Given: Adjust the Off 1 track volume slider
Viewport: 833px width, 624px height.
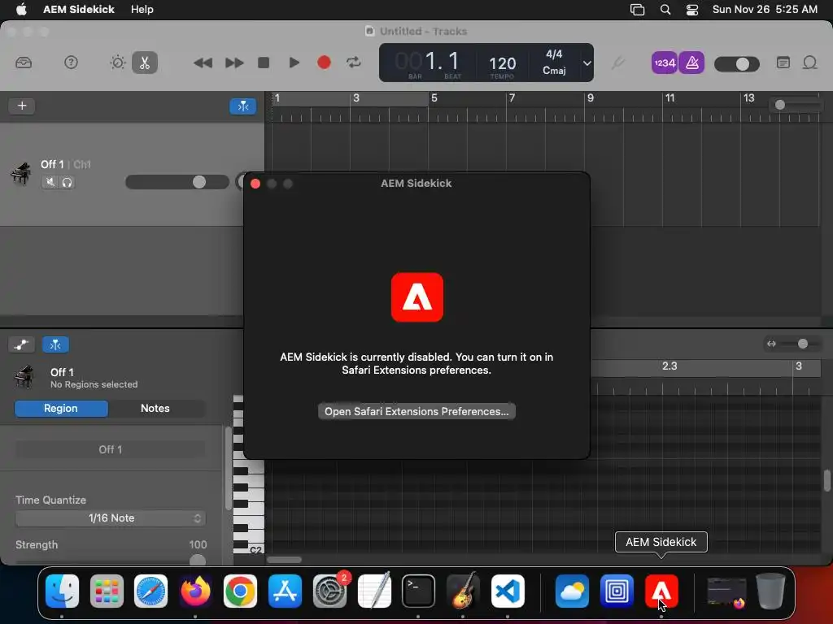Looking at the screenshot, I should coord(177,182).
